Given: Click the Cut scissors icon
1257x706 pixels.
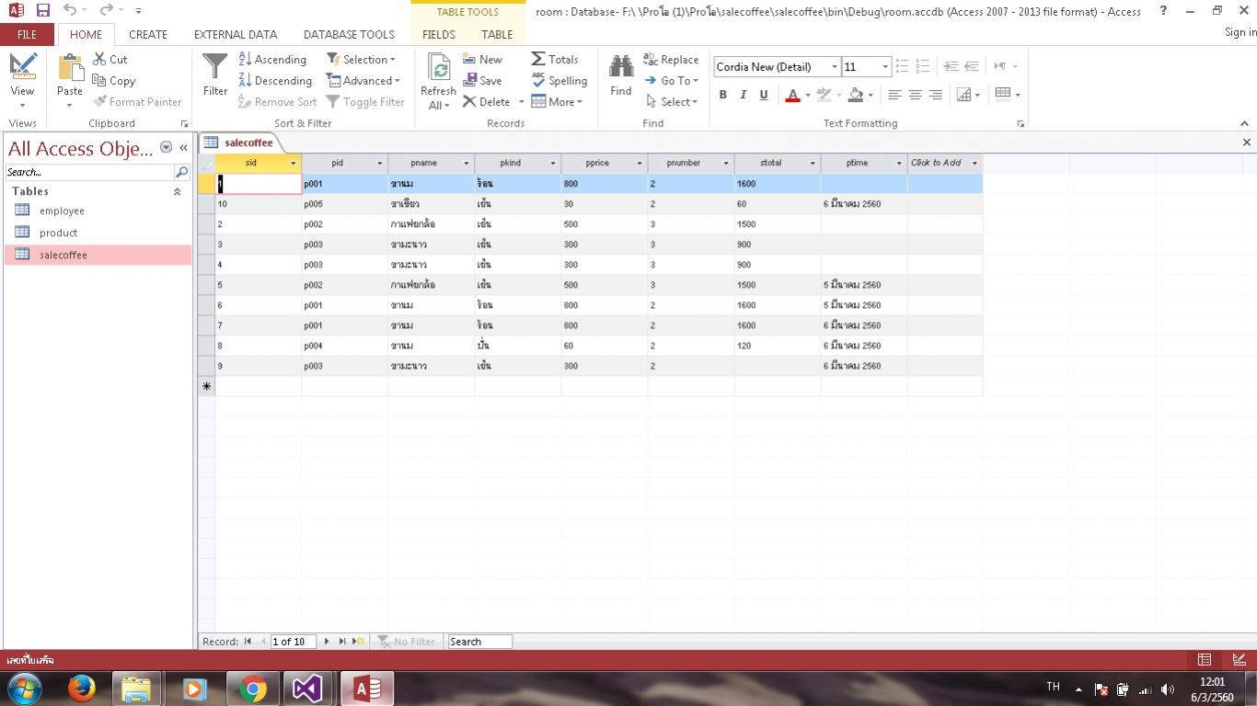Looking at the screenshot, I should point(99,59).
